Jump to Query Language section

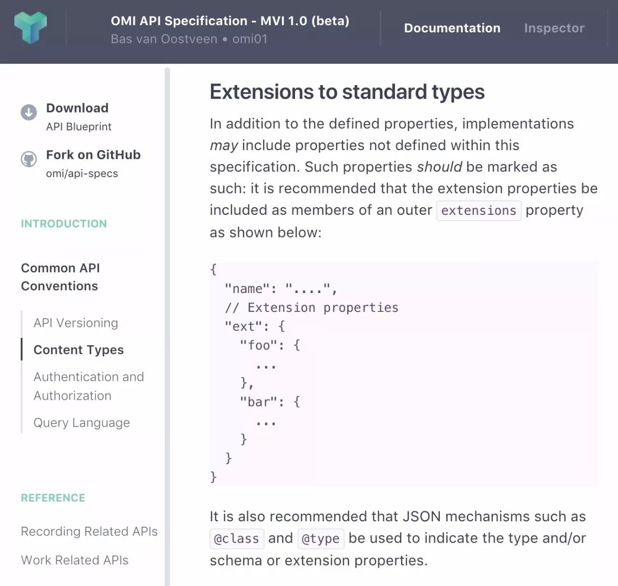(x=82, y=423)
